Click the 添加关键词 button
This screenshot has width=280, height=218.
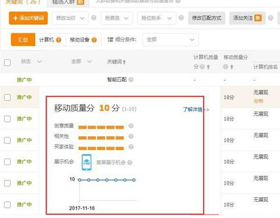click(x=28, y=18)
